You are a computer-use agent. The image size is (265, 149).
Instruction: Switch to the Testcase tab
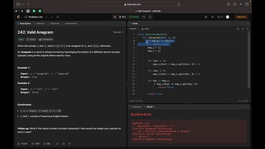pyautogui.click(x=135, y=107)
